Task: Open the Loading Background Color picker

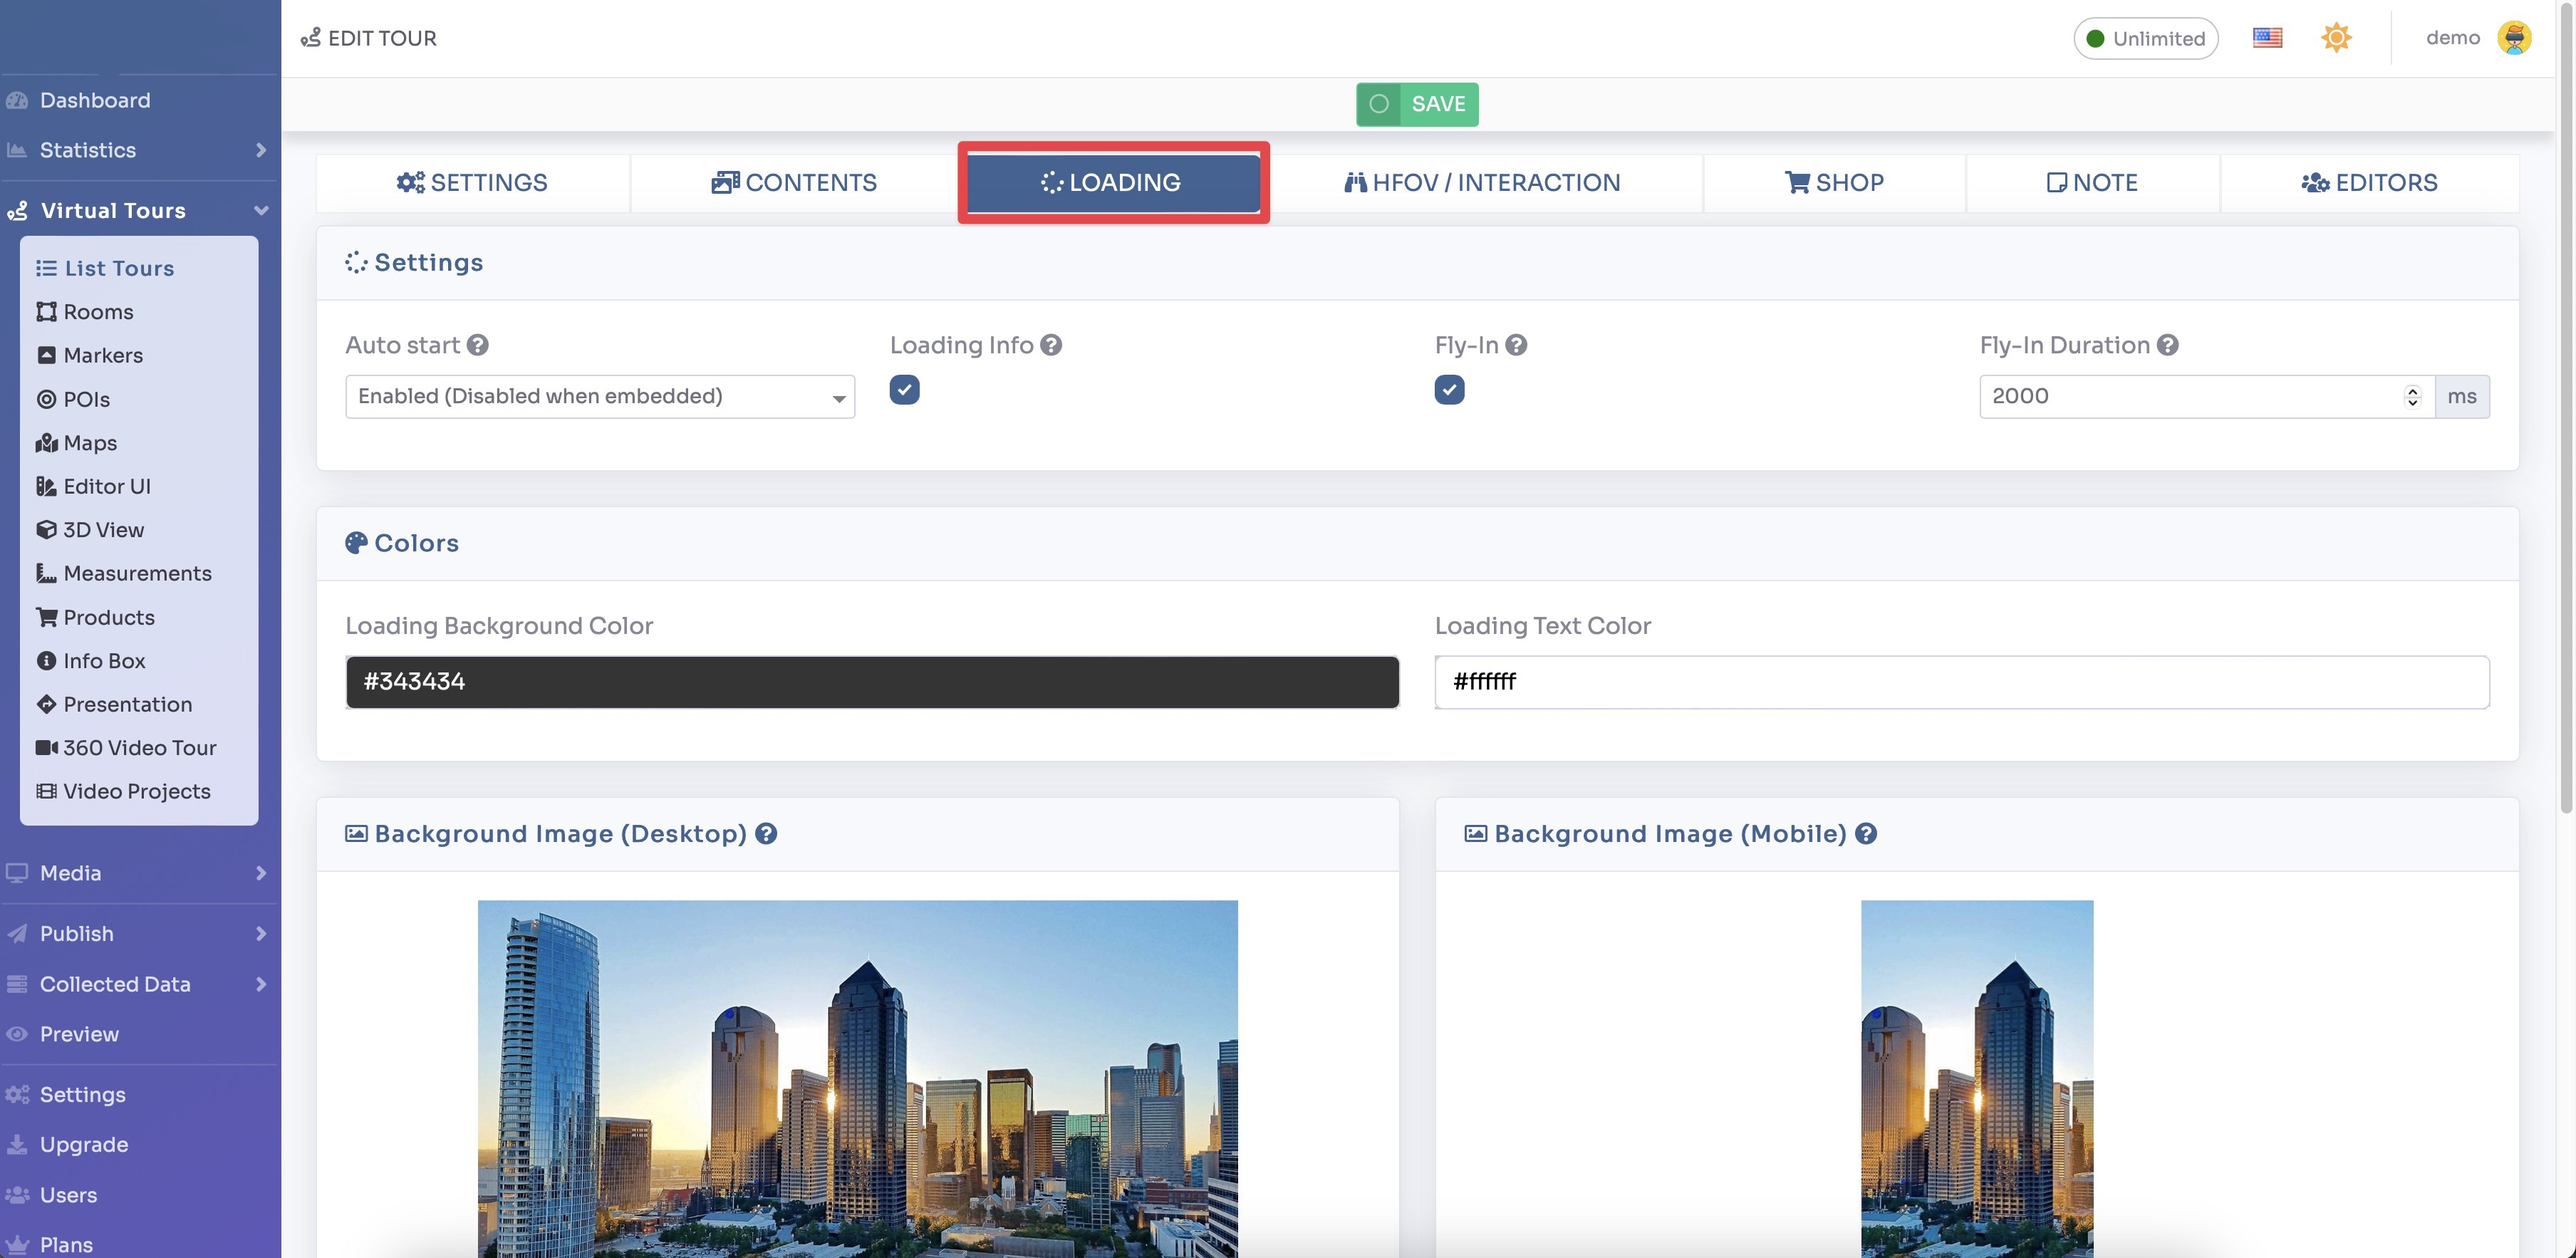Action: 870,682
